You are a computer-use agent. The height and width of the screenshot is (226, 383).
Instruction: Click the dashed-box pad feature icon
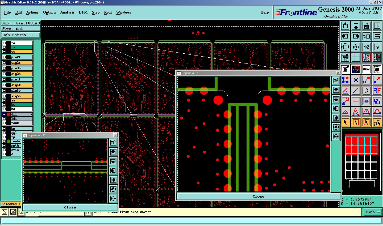[377, 70]
